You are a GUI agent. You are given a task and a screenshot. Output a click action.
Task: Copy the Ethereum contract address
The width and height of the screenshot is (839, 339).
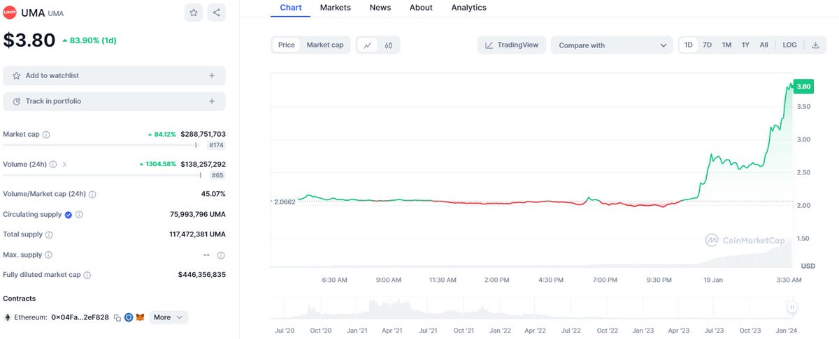(117, 317)
